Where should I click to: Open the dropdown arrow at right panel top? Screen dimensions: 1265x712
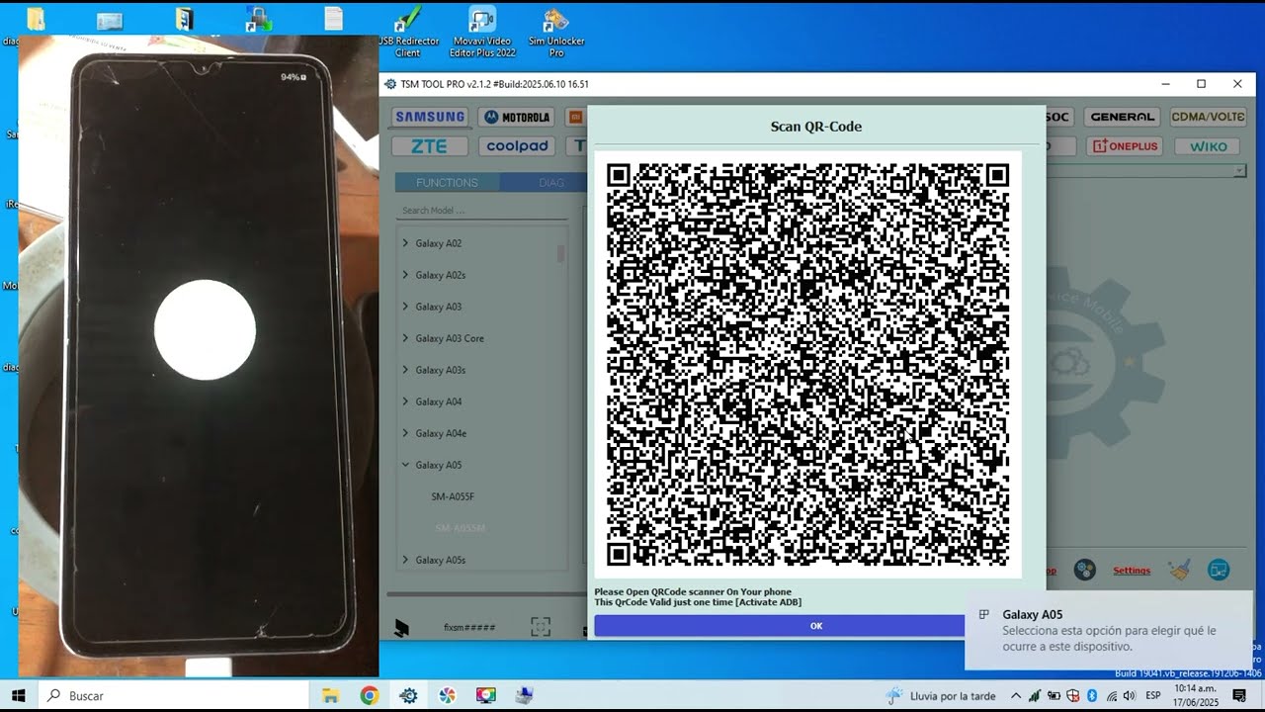click(x=1239, y=171)
